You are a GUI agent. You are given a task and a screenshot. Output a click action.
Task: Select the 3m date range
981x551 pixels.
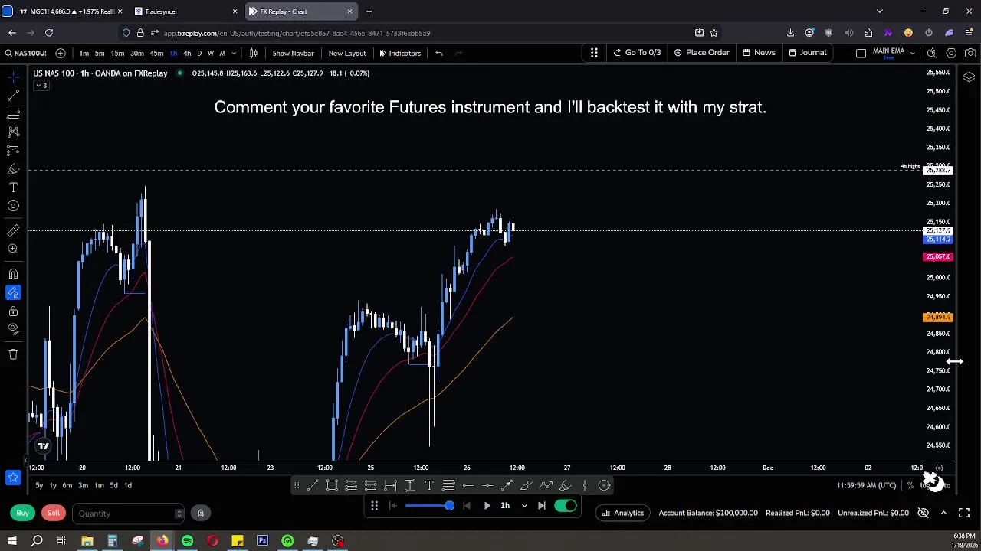pyautogui.click(x=83, y=485)
